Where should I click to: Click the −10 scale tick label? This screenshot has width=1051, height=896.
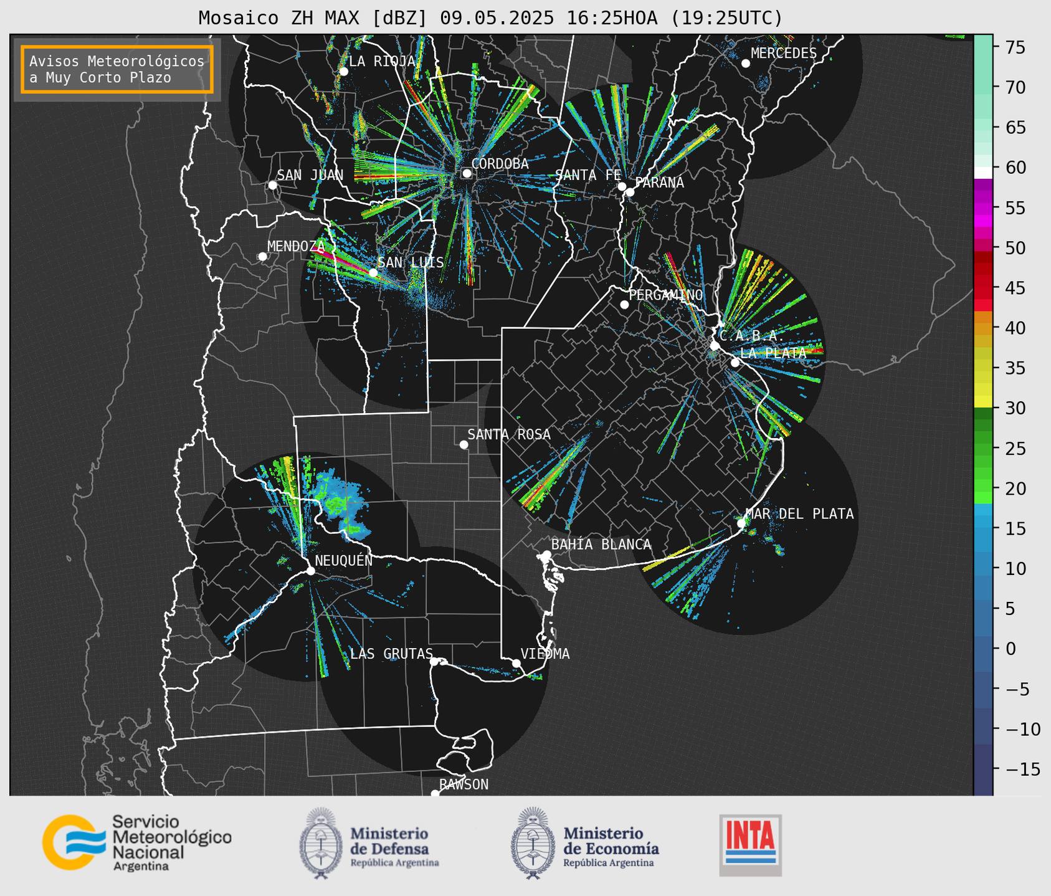(1022, 729)
